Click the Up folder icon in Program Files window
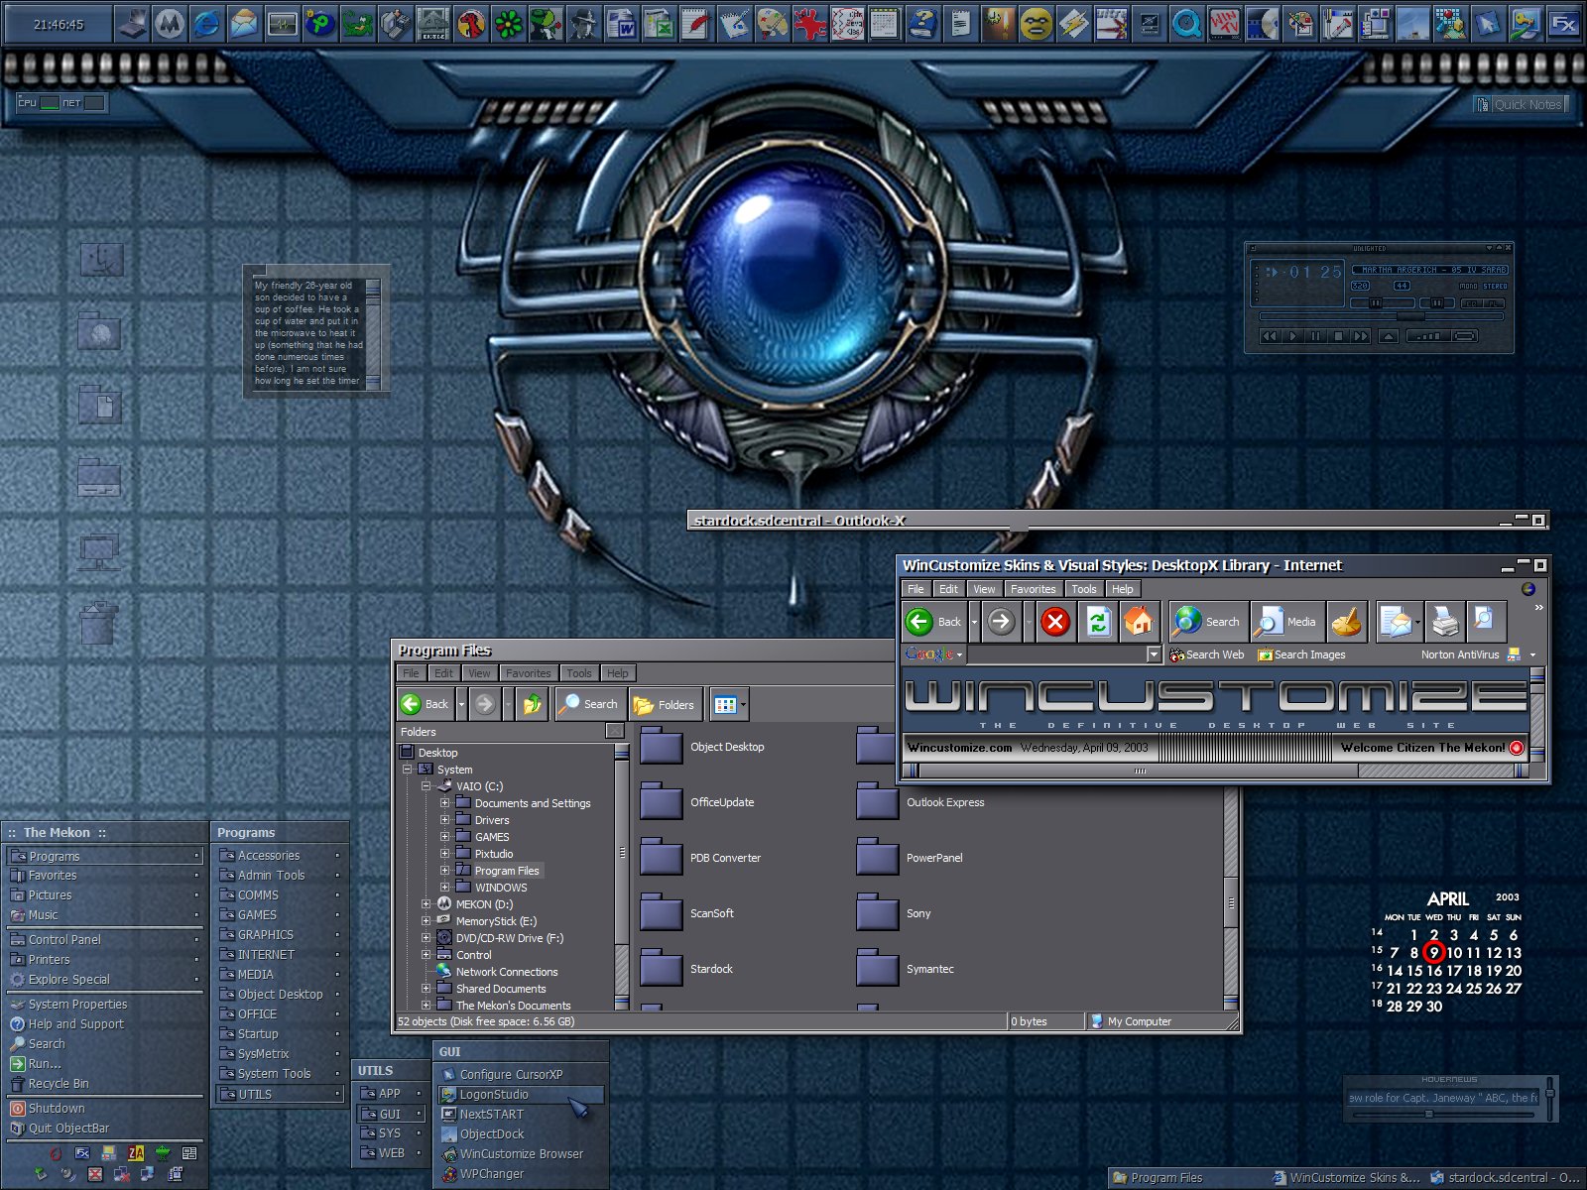1587x1190 pixels. click(x=533, y=704)
